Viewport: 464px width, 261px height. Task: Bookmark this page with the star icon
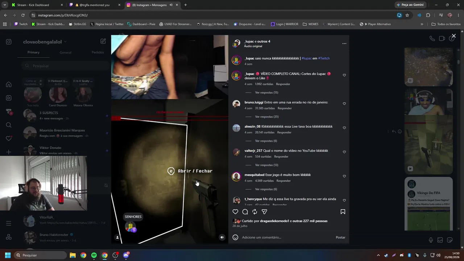[407, 15]
